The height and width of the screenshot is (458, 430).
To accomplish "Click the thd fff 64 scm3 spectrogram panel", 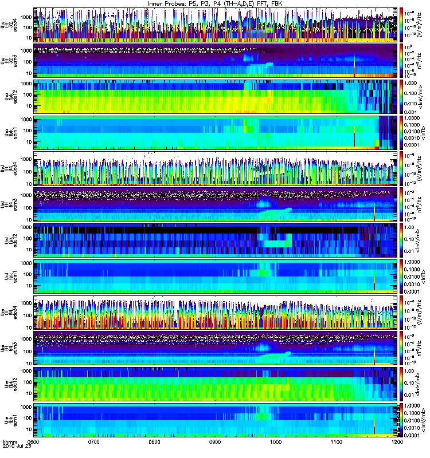I will click(215, 204).
